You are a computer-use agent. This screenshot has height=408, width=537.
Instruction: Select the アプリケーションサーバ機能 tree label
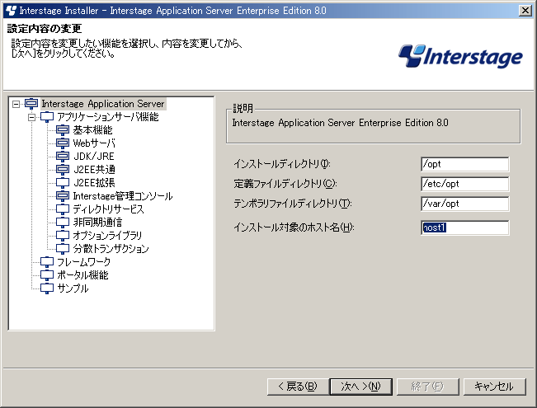(x=107, y=117)
